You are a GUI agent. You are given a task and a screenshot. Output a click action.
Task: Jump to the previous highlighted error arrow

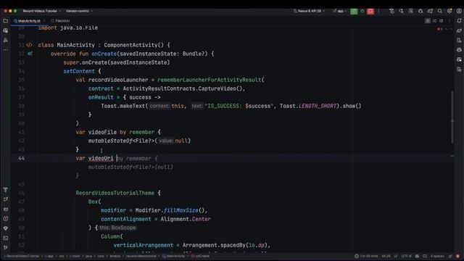click(x=446, y=29)
